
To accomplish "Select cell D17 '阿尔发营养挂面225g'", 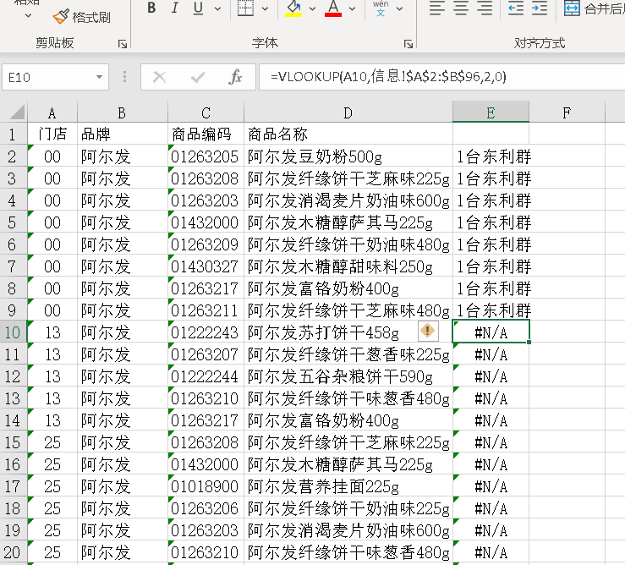I will (x=348, y=486).
